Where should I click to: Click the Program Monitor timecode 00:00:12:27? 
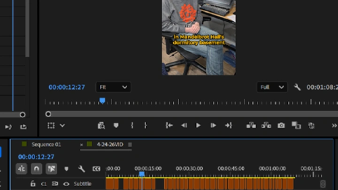(x=67, y=87)
